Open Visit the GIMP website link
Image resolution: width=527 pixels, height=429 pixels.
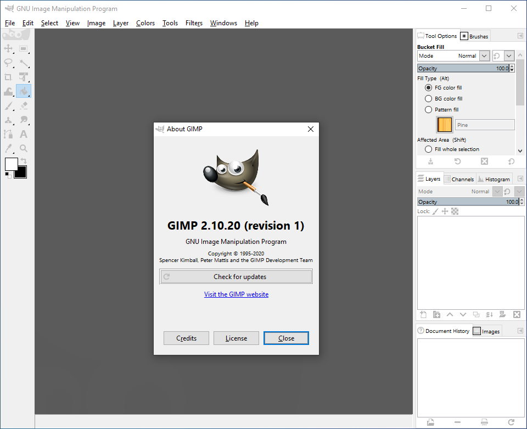coord(236,294)
